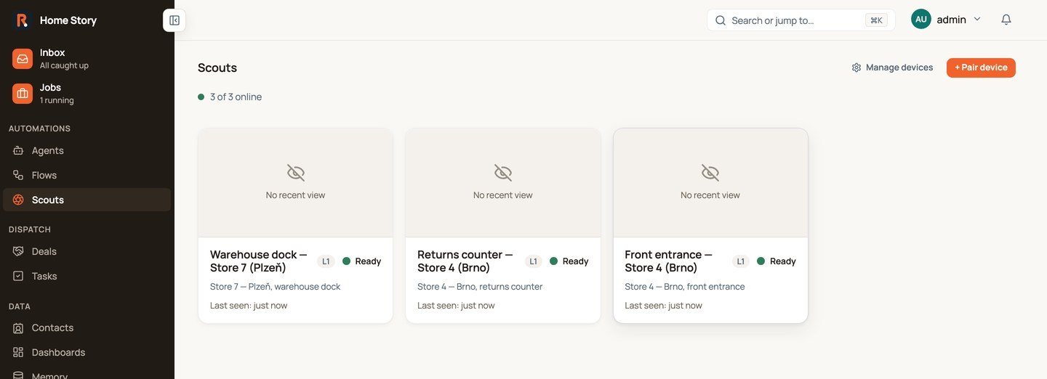The width and height of the screenshot is (1047, 379).
Task: Open the Returns counter preview thumbnail
Action: point(503,183)
